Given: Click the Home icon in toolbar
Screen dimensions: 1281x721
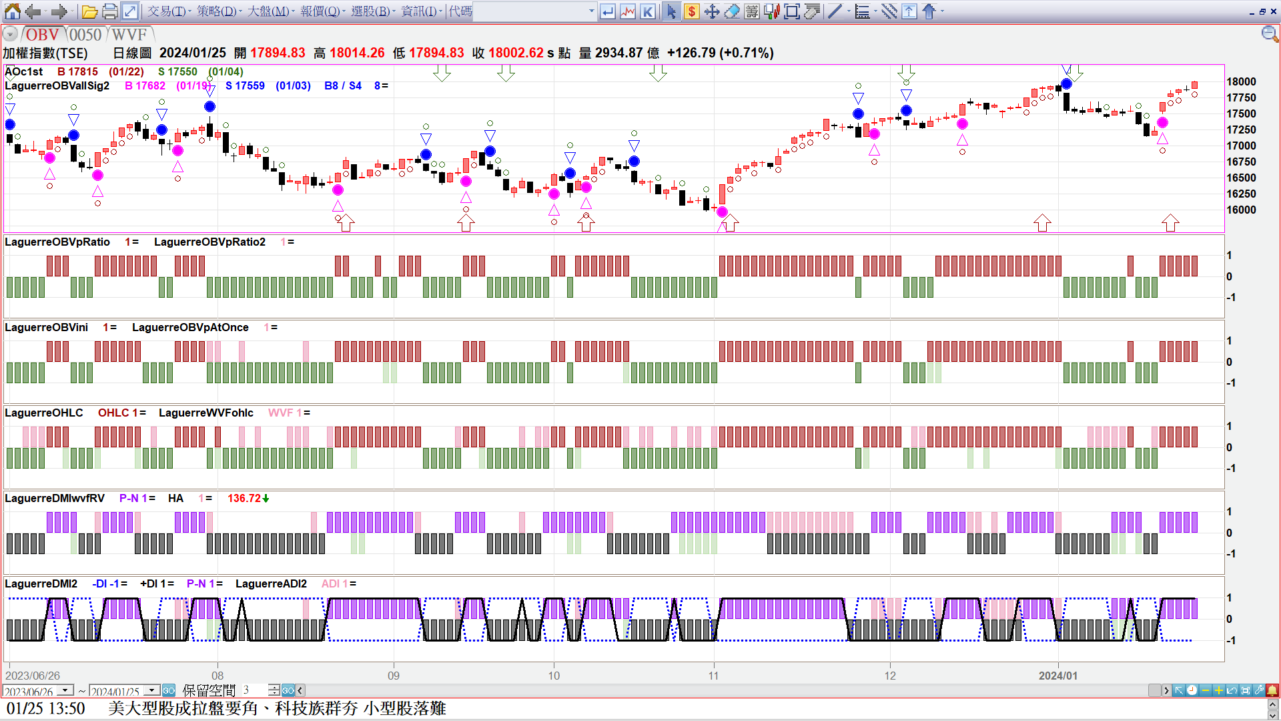Looking at the screenshot, I should (x=12, y=11).
